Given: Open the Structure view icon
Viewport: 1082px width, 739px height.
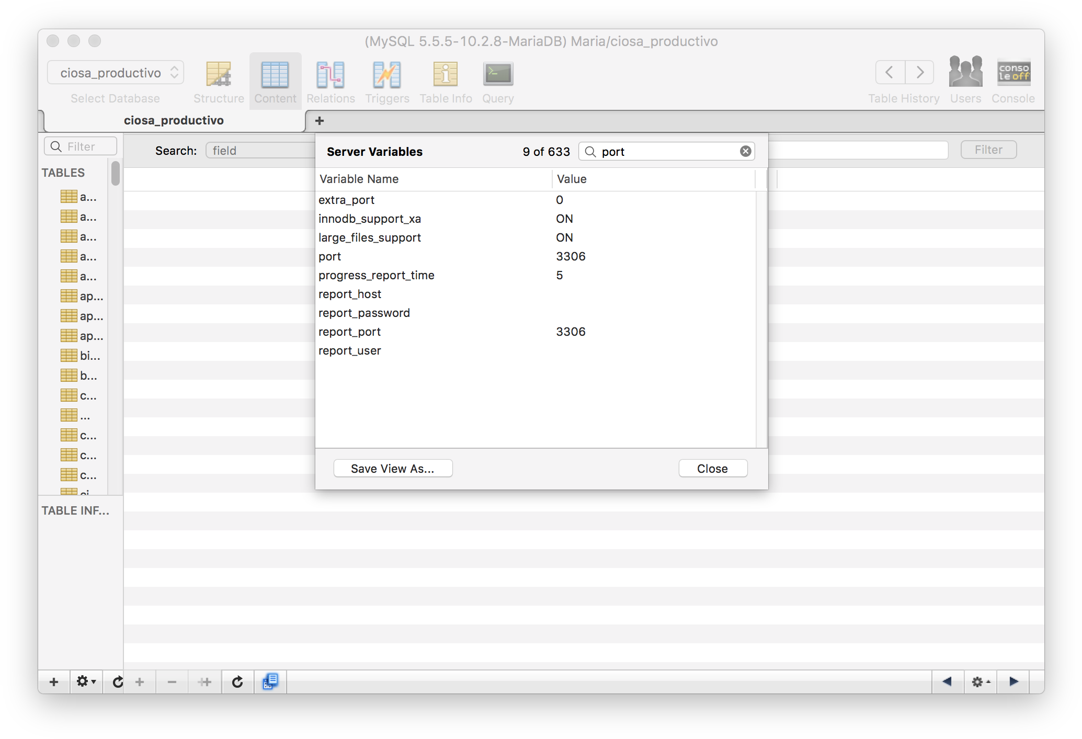Looking at the screenshot, I should [219, 75].
